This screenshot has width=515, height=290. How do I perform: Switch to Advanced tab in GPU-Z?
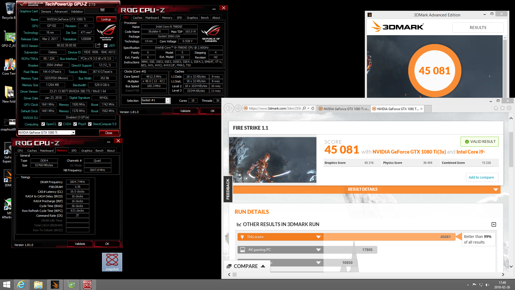[61, 12]
